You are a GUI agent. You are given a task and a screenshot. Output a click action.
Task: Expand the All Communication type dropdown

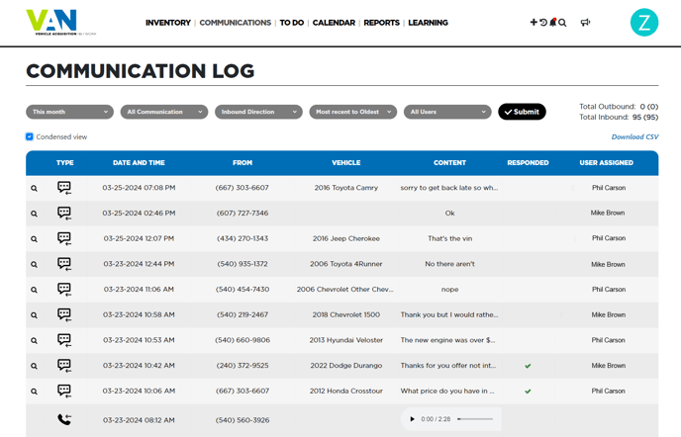164,113
